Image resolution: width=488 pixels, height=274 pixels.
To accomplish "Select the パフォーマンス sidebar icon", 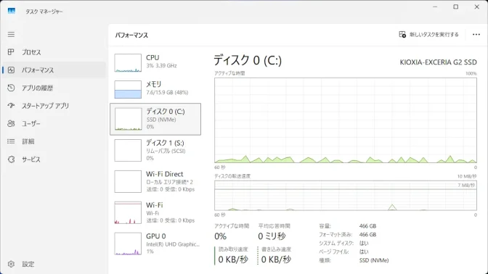I will tap(11, 70).
